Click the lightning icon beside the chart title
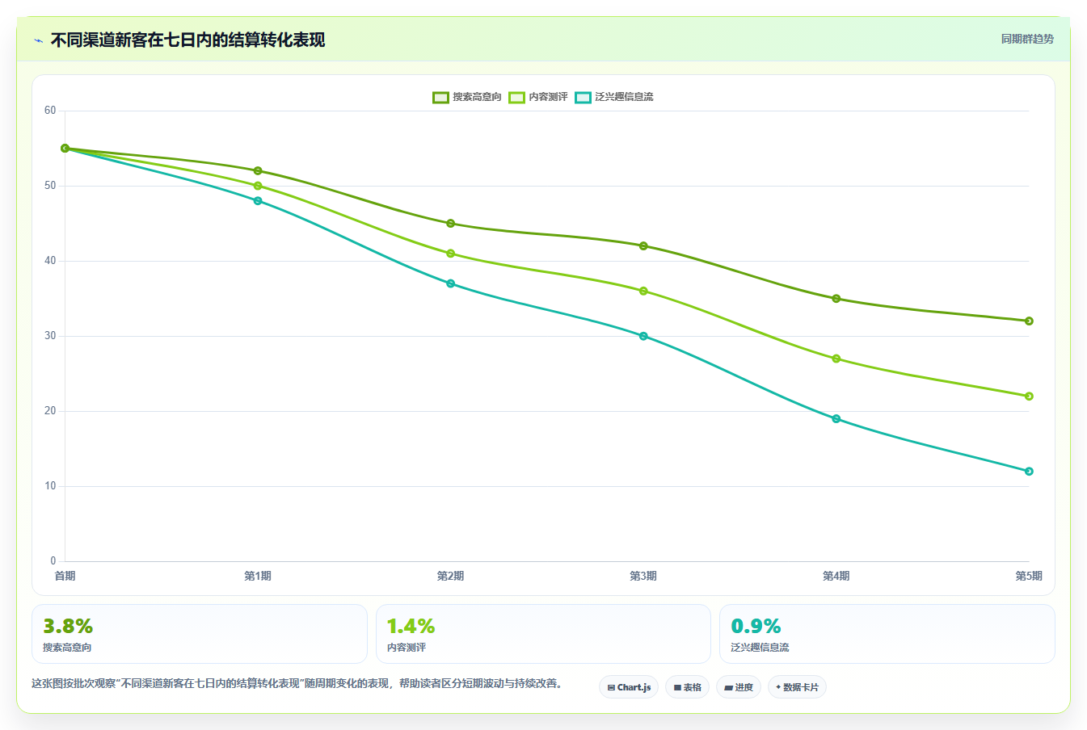Viewport: 1087px width, 730px height. tap(38, 40)
